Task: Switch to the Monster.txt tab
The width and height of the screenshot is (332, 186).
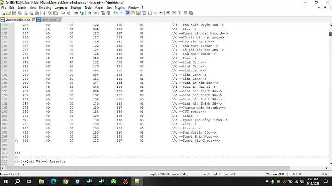Action: pyautogui.click(x=49, y=20)
